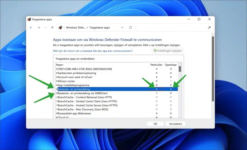Click the Naam column header
The image size is (247, 150).
pyautogui.click(x=60, y=65)
